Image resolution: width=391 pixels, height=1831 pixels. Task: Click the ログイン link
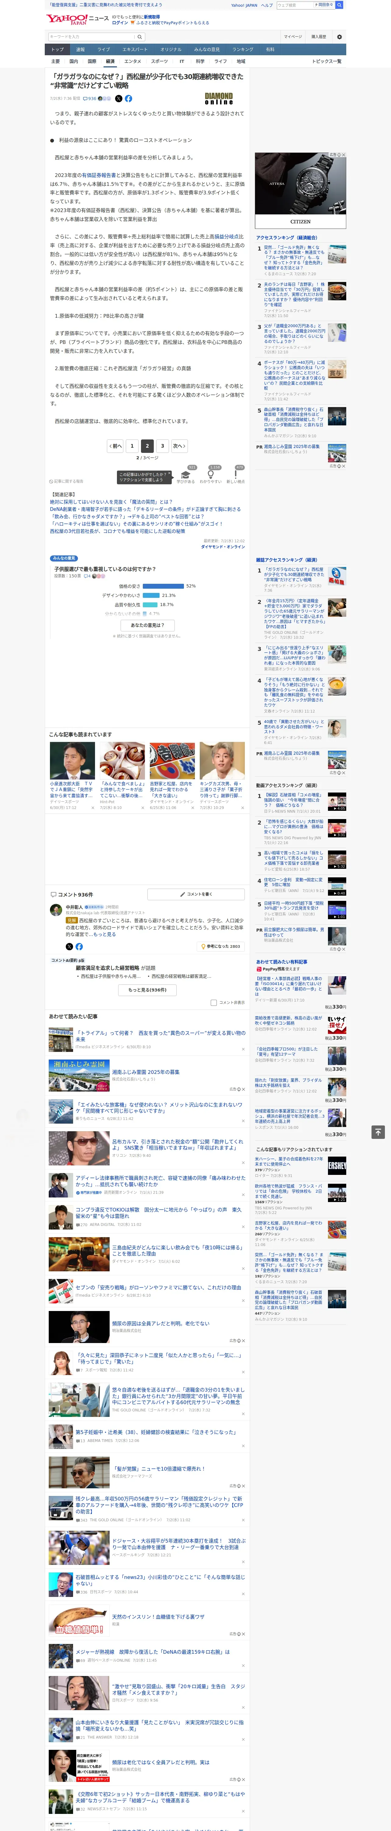(x=120, y=23)
